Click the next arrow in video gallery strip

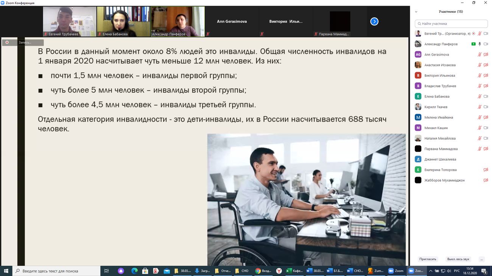click(x=374, y=22)
